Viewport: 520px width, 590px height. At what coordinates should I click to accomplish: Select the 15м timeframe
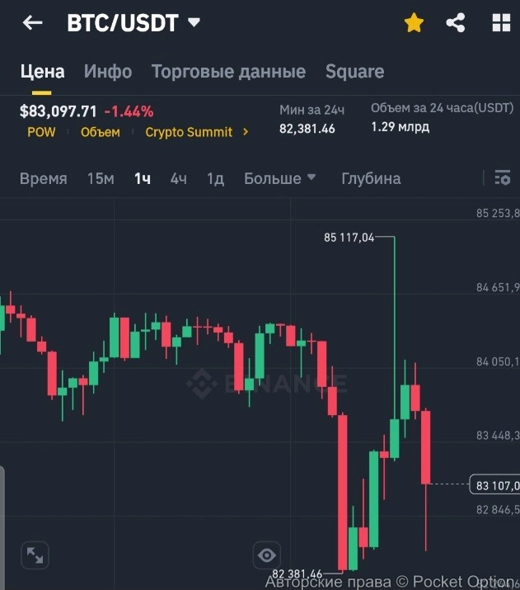(x=101, y=178)
